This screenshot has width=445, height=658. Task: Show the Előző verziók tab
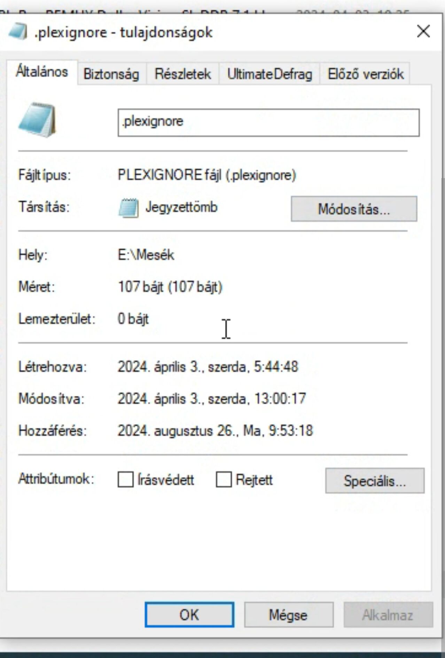(366, 74)
